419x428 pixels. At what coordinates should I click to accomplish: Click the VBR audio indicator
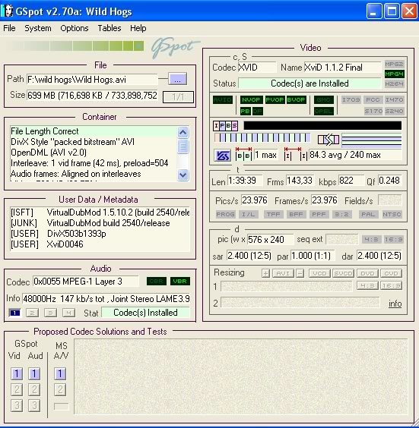[x=180, y=281]
